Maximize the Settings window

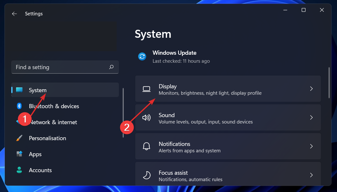[x=304, y=10]
